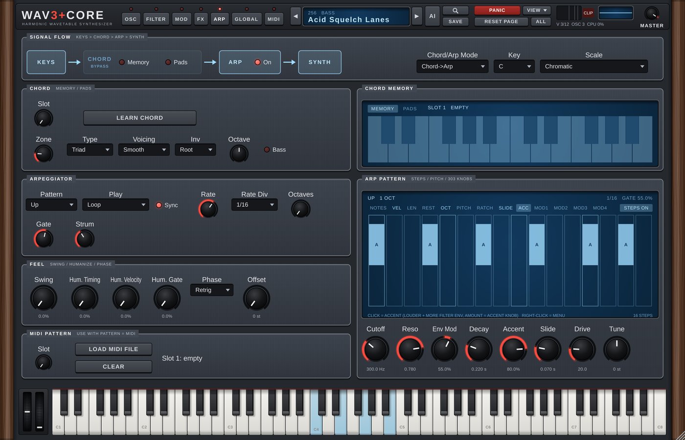The image size is (685, 440).
Task: Click the MIDI pattern Slot knob
Action: [x=44, y=362]
